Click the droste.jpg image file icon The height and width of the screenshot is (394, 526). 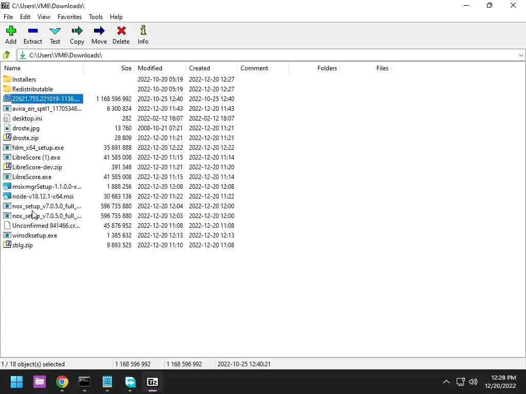(7, 128)
